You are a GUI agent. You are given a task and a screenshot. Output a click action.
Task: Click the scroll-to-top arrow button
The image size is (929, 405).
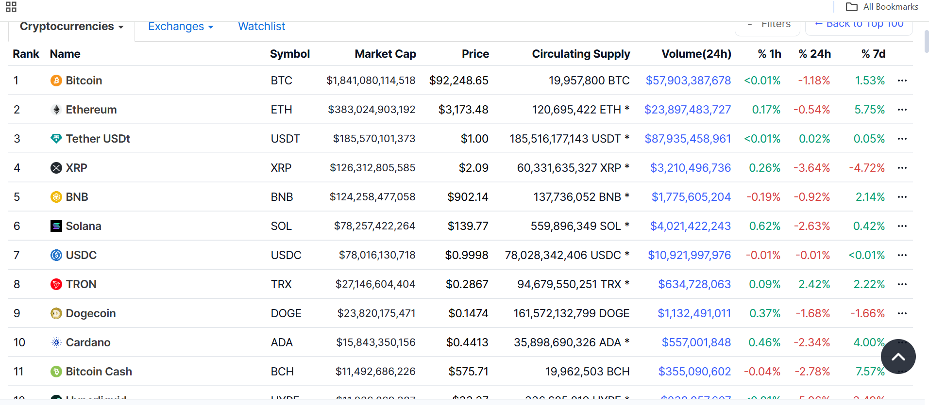click(898, 356)
